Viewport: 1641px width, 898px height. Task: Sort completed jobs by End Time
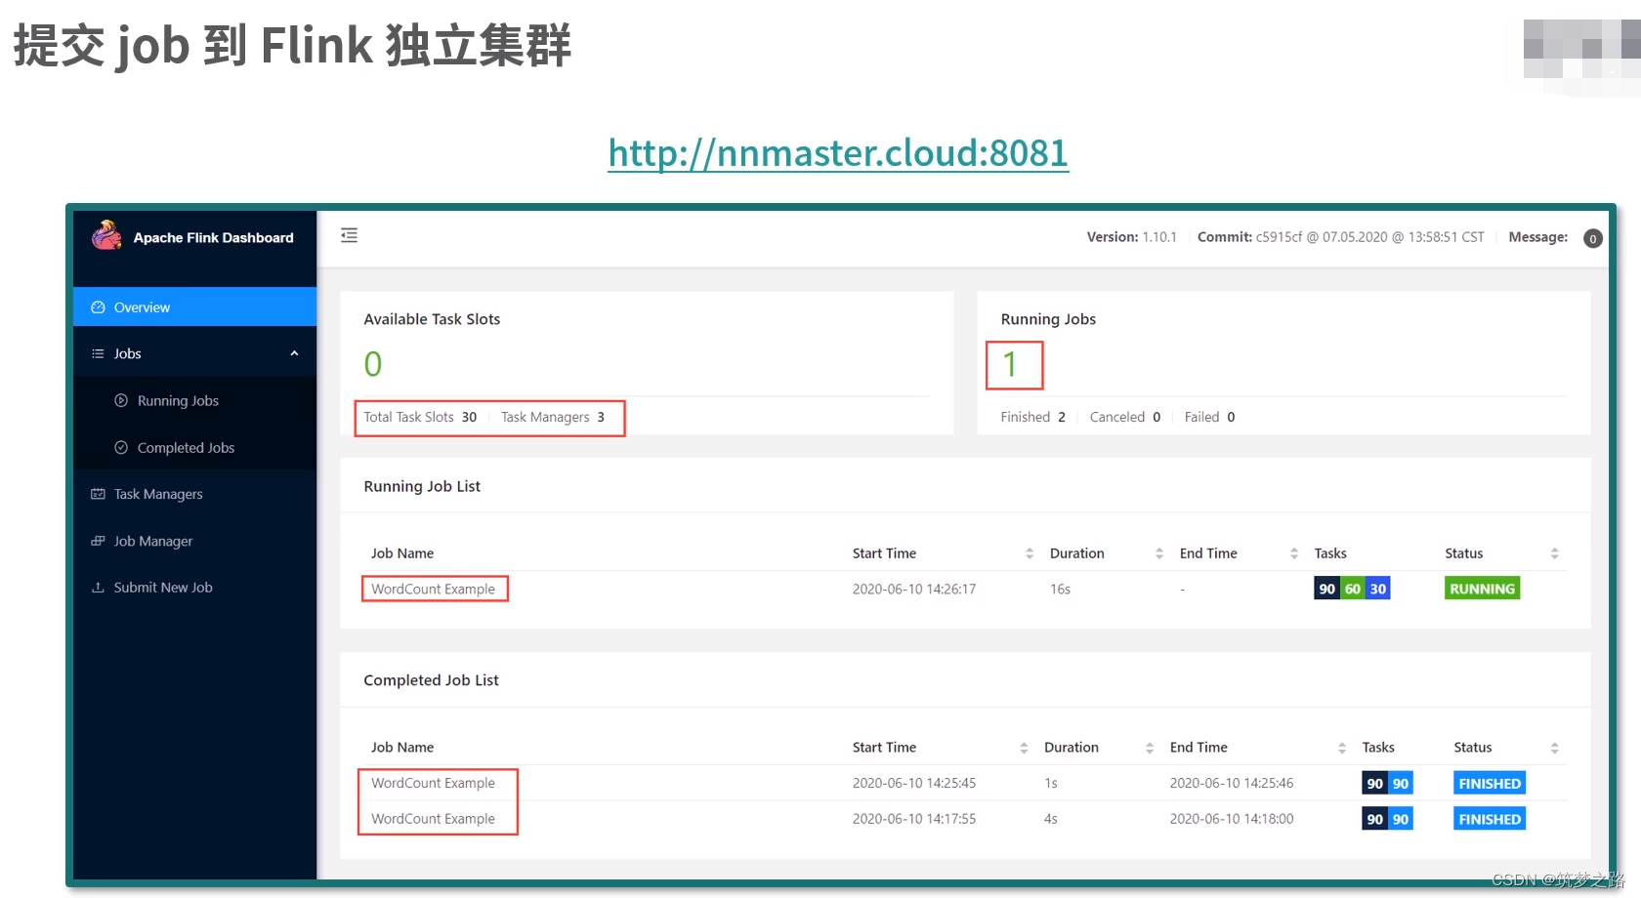coord(1342,748)
